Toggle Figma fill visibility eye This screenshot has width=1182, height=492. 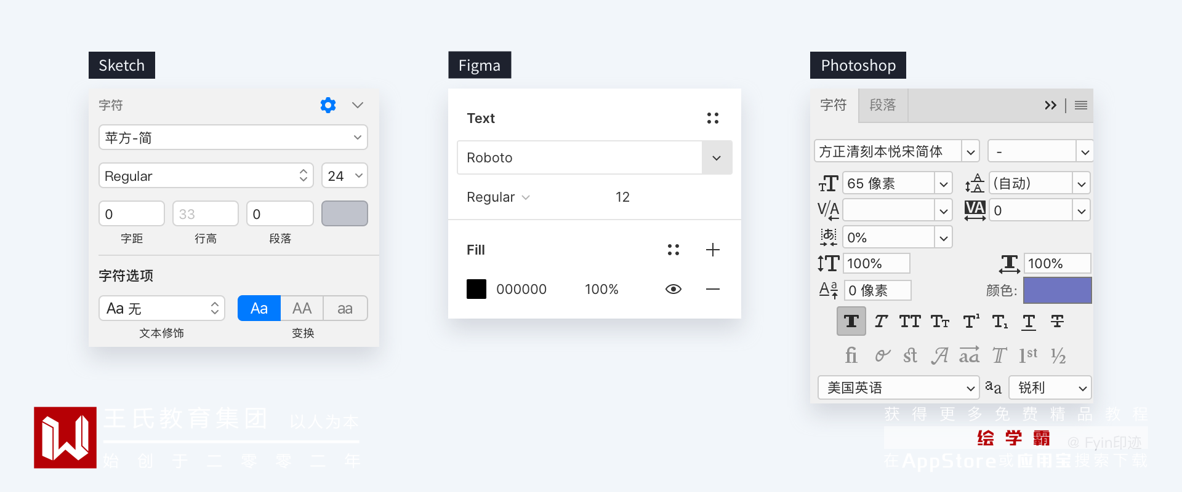point(673,289)
